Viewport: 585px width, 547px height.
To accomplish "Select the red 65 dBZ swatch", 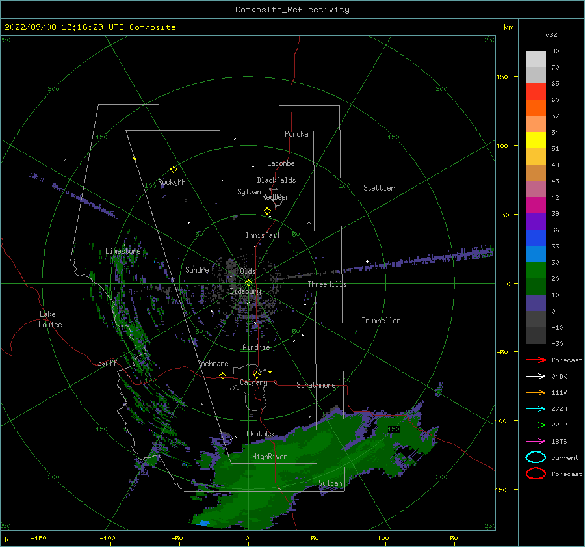I will pyautogui.click(x=536, y=92).
